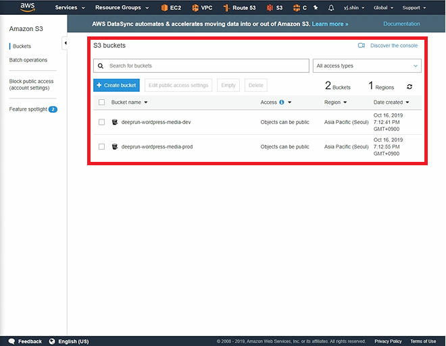Open the Documentation link

tap(401, 24)
